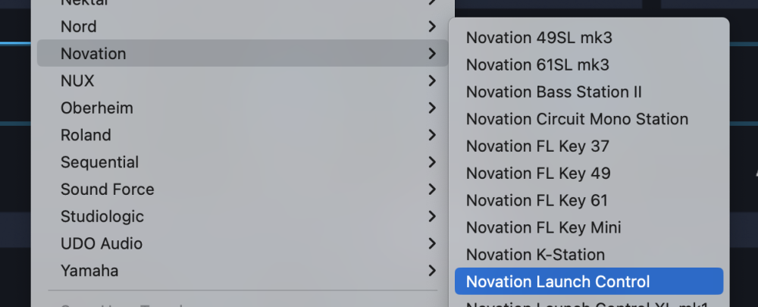Choose Novation 49SL mk3
This screenshot has height=307, width=758.
click(539, 38)
